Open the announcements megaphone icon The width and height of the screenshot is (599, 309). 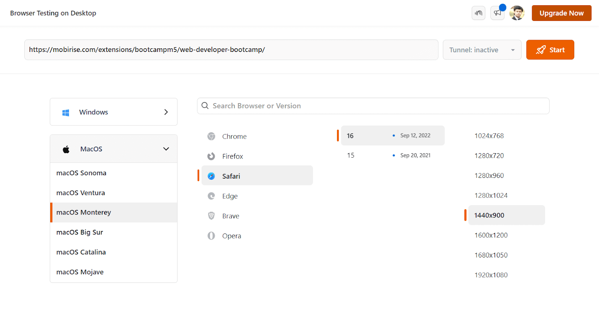point(497,13)
